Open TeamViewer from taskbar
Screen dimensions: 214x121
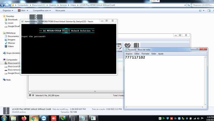click(44, 118)
